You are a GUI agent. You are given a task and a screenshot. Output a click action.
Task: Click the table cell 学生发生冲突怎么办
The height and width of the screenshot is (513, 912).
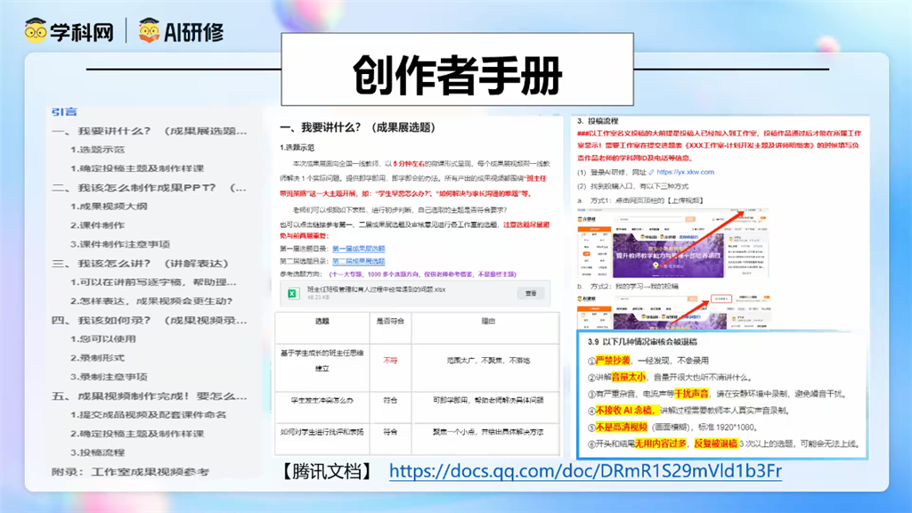(322, 400)
